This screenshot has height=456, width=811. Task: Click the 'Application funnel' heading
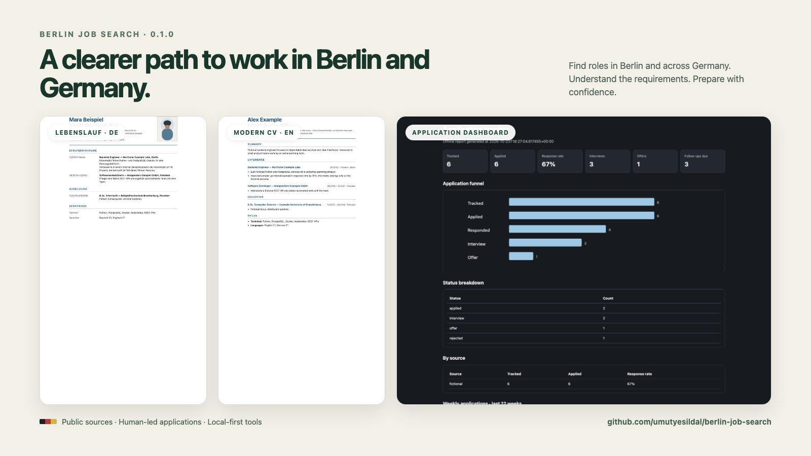(463, 183)
